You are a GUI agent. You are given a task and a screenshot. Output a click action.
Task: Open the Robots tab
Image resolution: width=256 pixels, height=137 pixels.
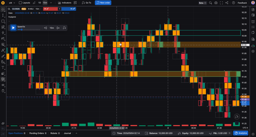coord(55,133)
